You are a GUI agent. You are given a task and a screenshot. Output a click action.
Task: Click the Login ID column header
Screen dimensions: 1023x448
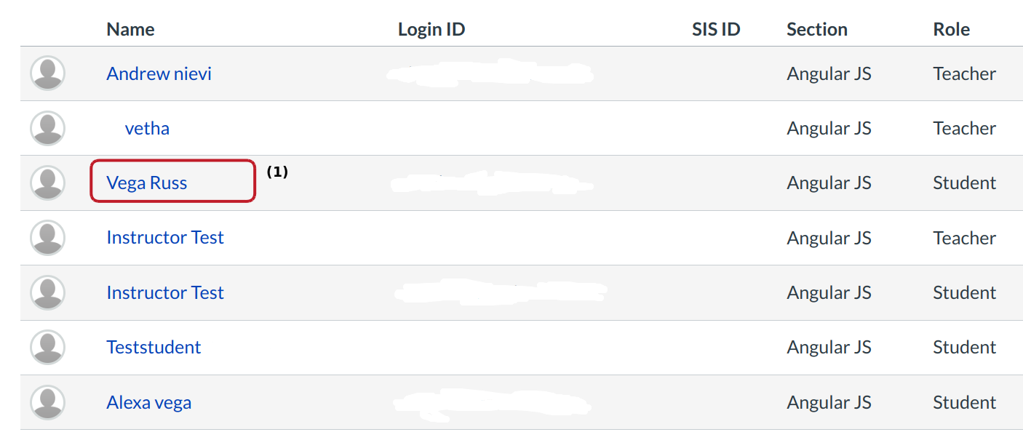click(x=431, y=30)
